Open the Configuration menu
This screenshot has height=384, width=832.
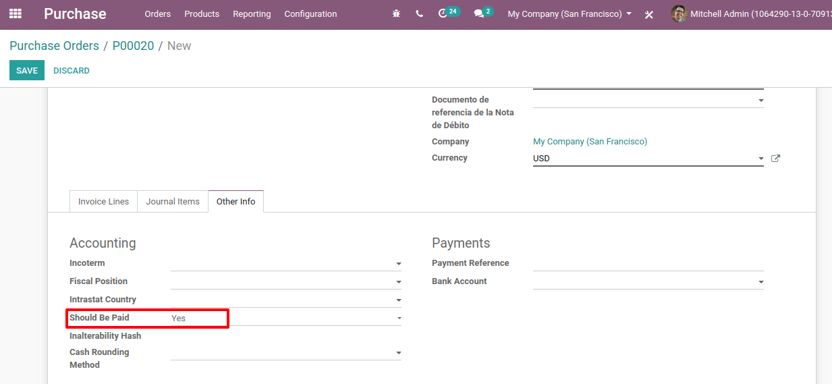click(310, 13)
